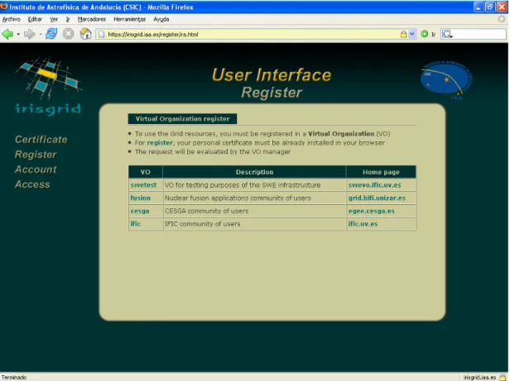510x381 pixels.
Task: Click the Description column header
Action: [254, 172]
